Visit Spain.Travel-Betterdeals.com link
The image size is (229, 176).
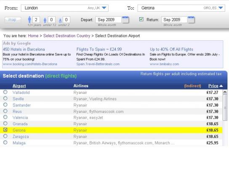point(98,64)
